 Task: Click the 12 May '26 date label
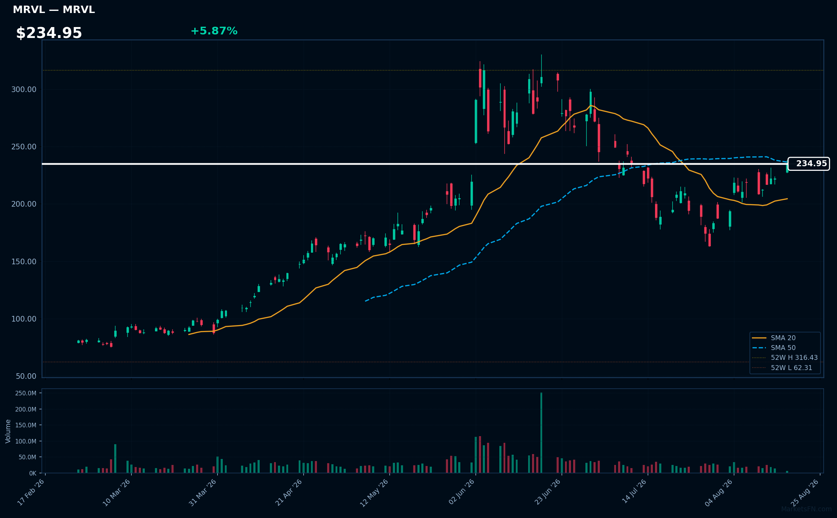pyautogui.click(x=375, y=493)
